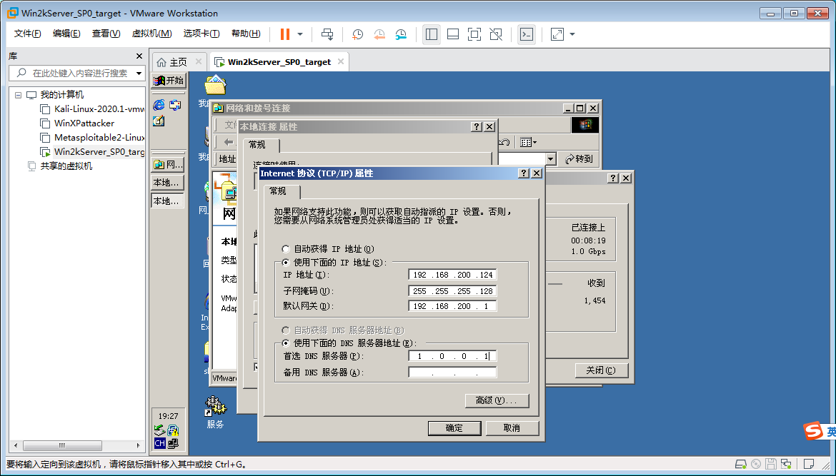Click the hard disk status bar icon
Image resolution: width=836 pixels, height=476 pixels.
point(741,465)
